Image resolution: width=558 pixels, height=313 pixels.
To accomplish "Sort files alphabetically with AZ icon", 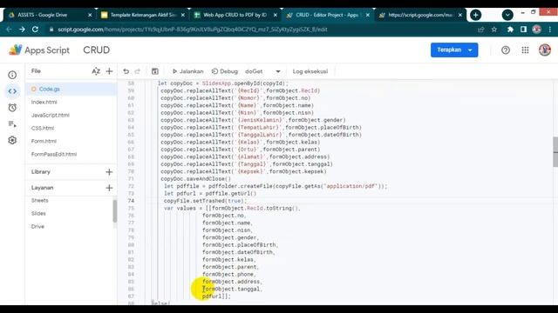I will [96, 71].
